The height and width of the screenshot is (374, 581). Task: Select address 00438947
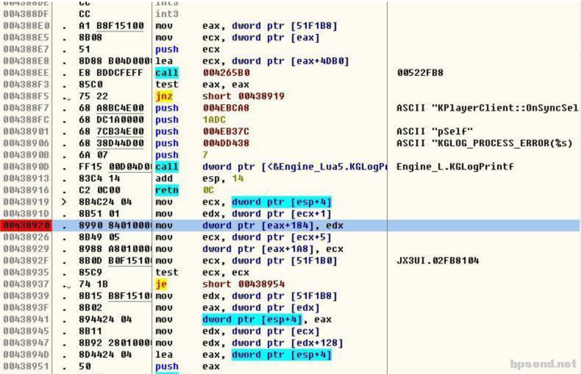tap(27, 342)
